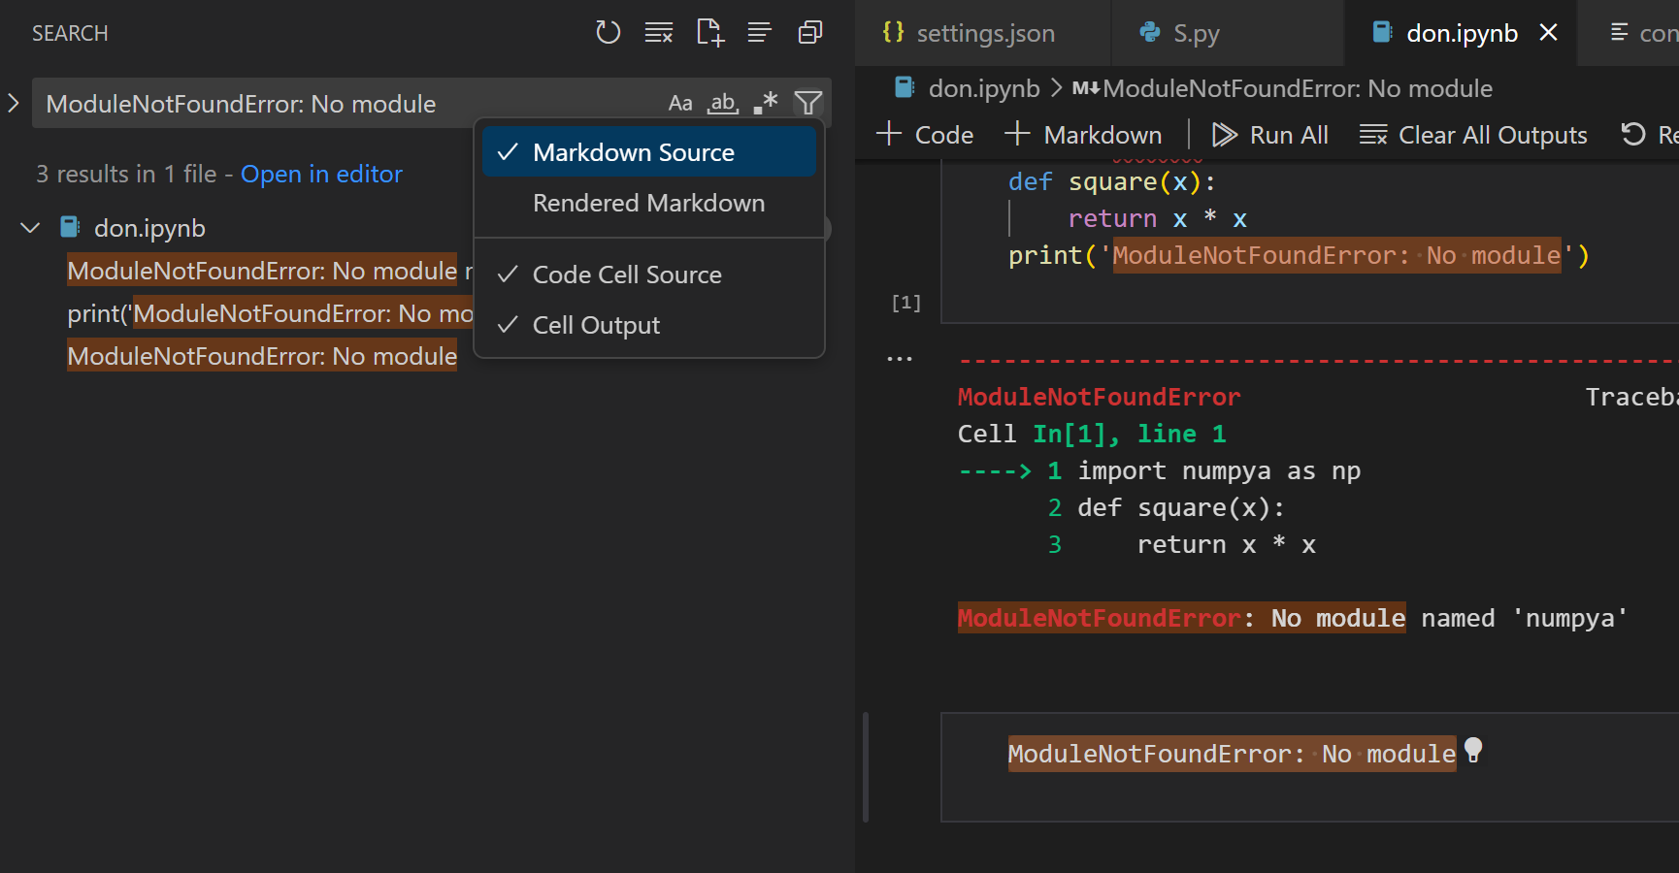Clear all search results
The image size is (1679, 873).
[659, 32]
